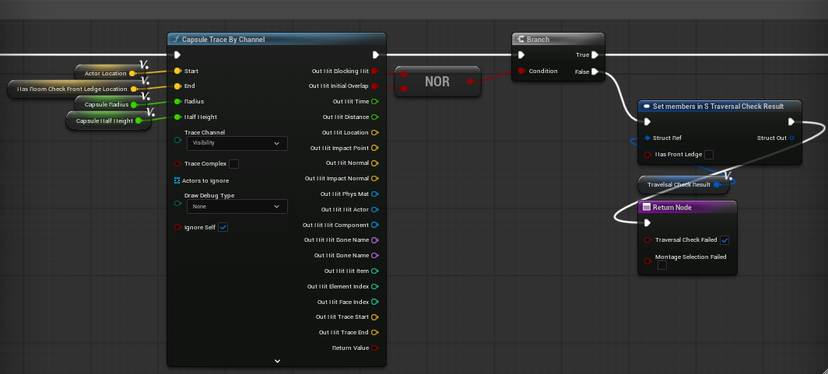This screenshot has height=374, width=828.
Task: Toggle the Trace Complex checkbox
Action: click(x=233, y=164)
